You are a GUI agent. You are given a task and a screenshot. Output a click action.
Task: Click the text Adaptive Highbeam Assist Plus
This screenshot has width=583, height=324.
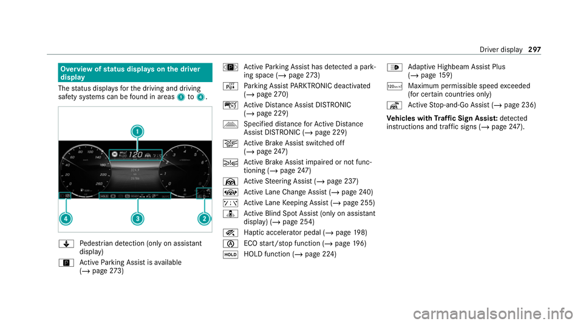tap(457, 67)
